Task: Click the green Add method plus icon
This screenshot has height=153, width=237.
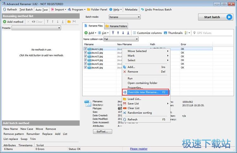Action: [5, 22]
